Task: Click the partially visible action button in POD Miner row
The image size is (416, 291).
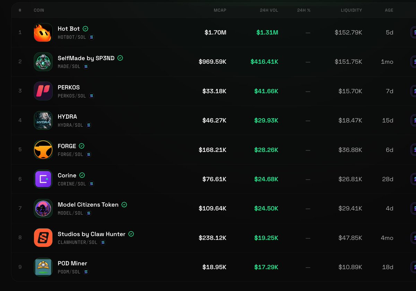Action: click(x=413, y=267)
